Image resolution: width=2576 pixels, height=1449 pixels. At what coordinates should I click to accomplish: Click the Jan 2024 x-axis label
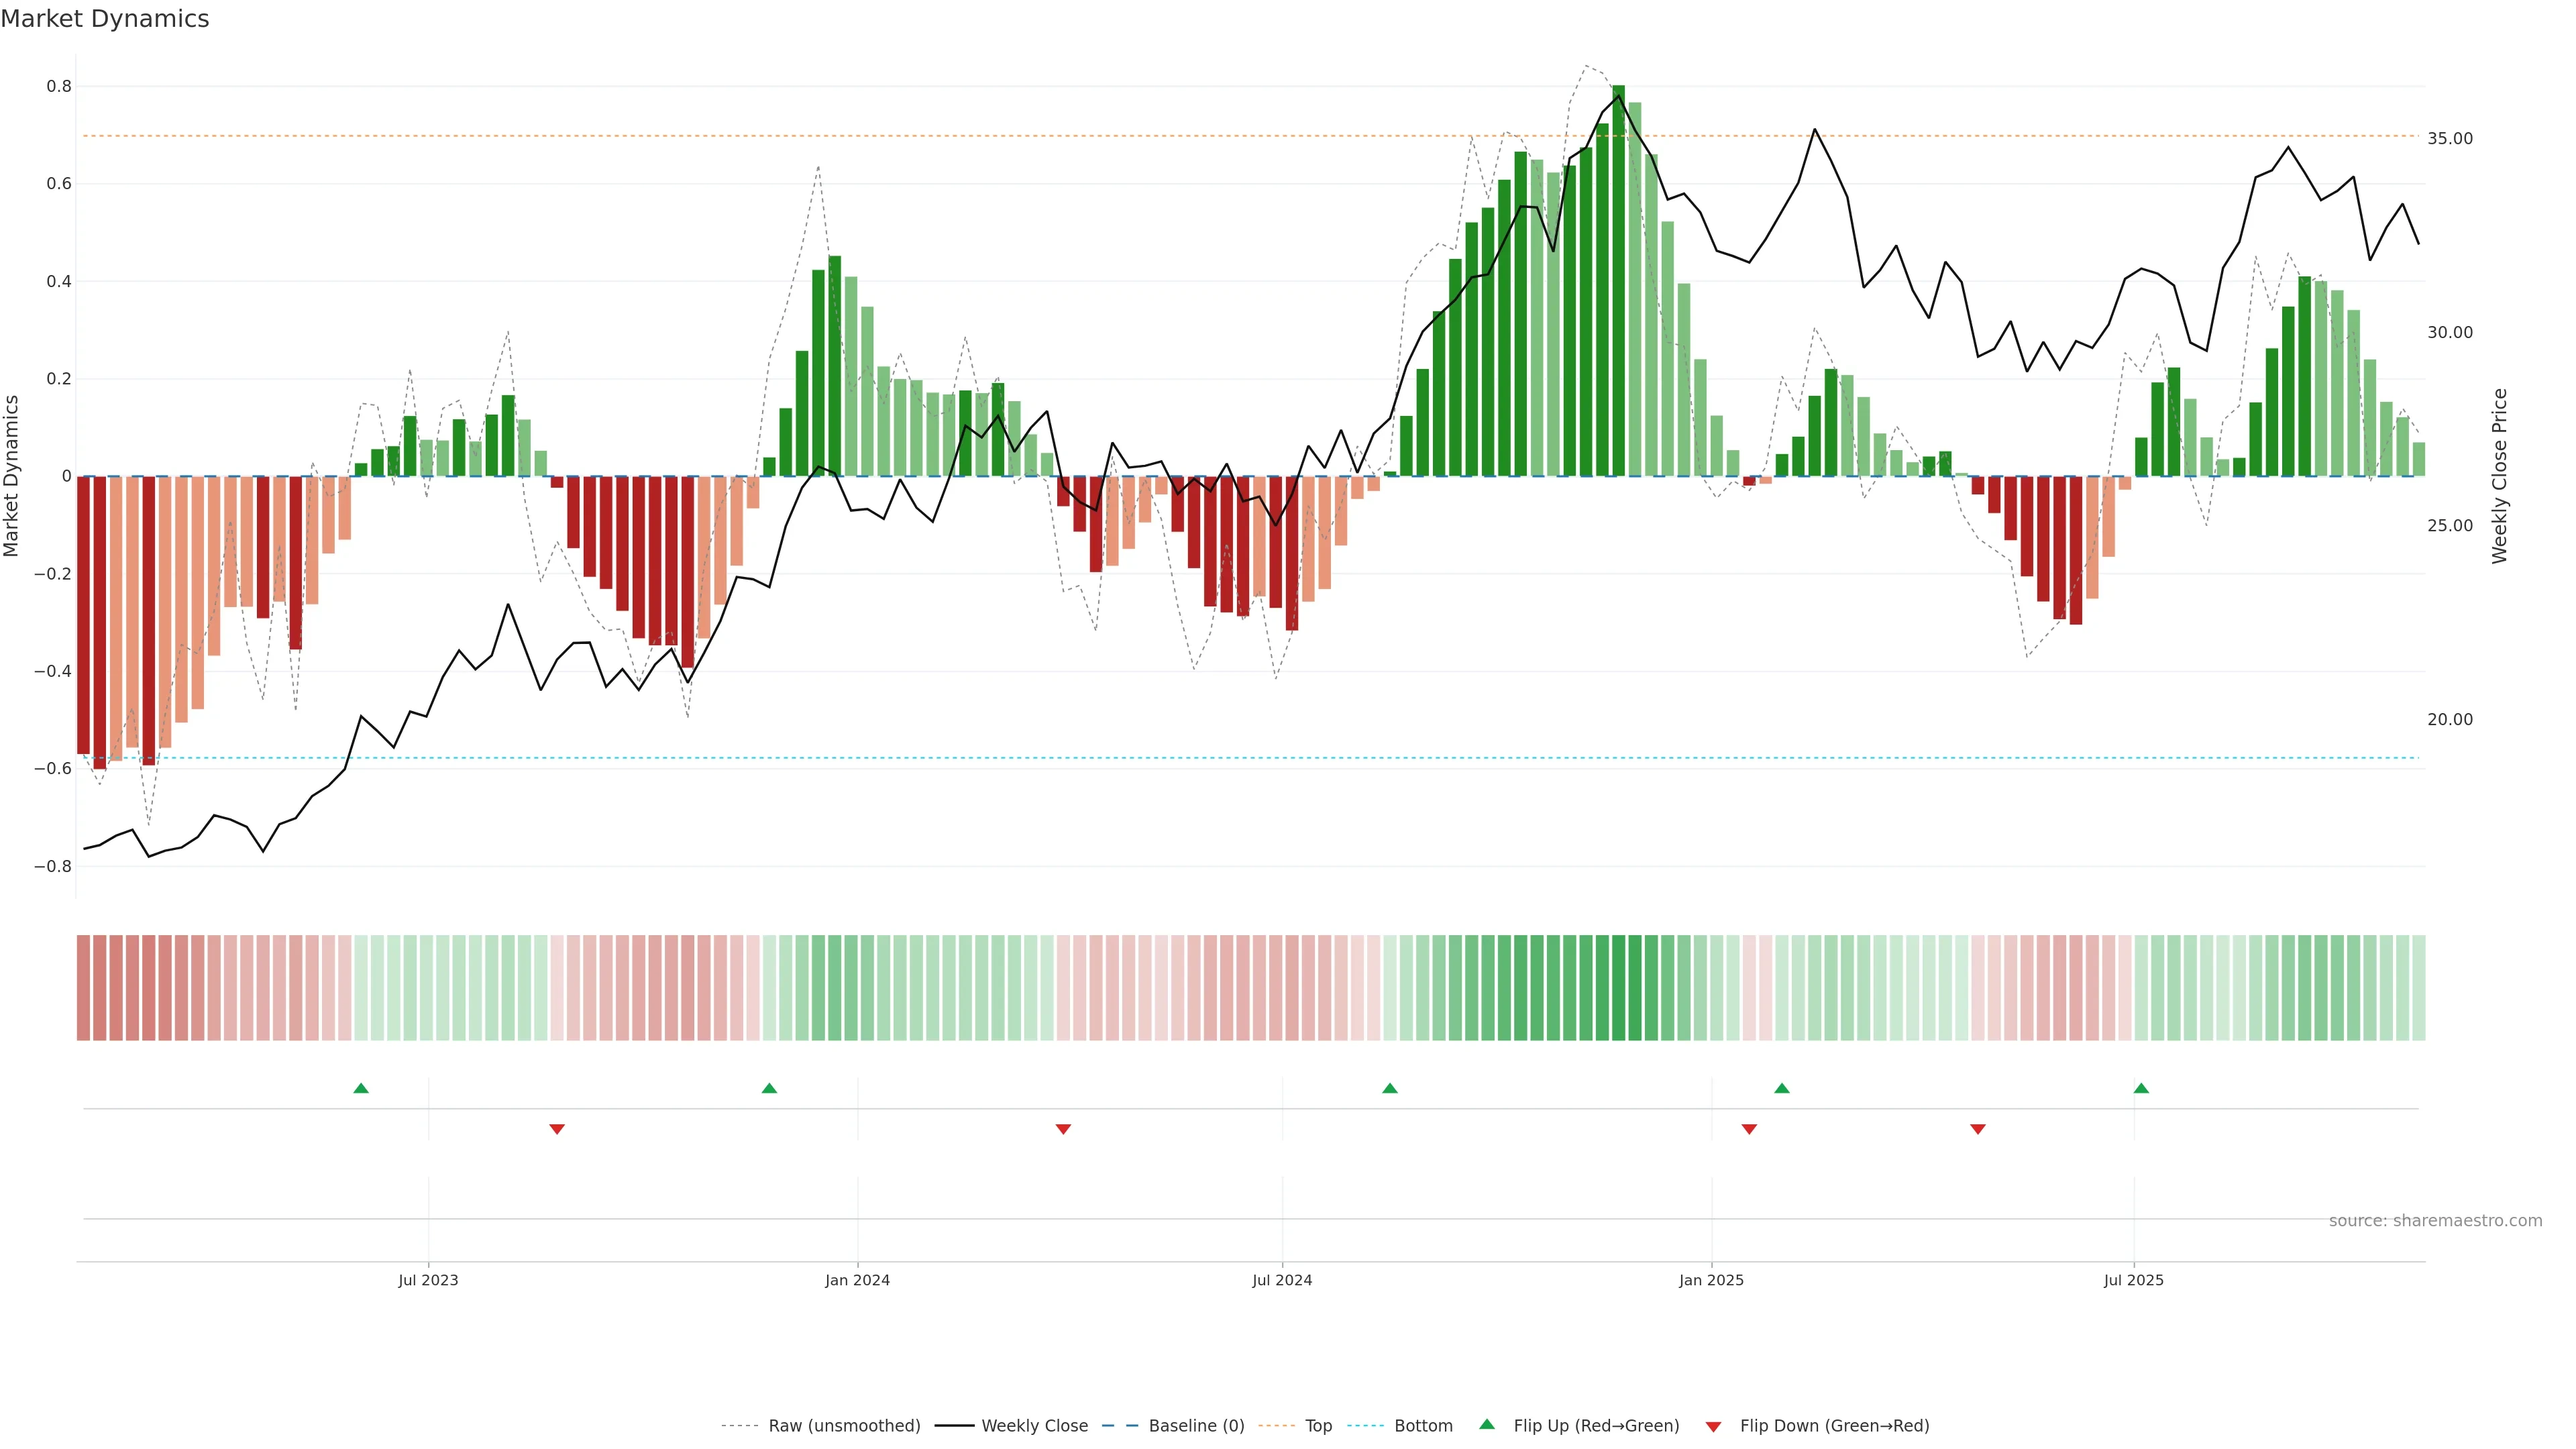857,1280
